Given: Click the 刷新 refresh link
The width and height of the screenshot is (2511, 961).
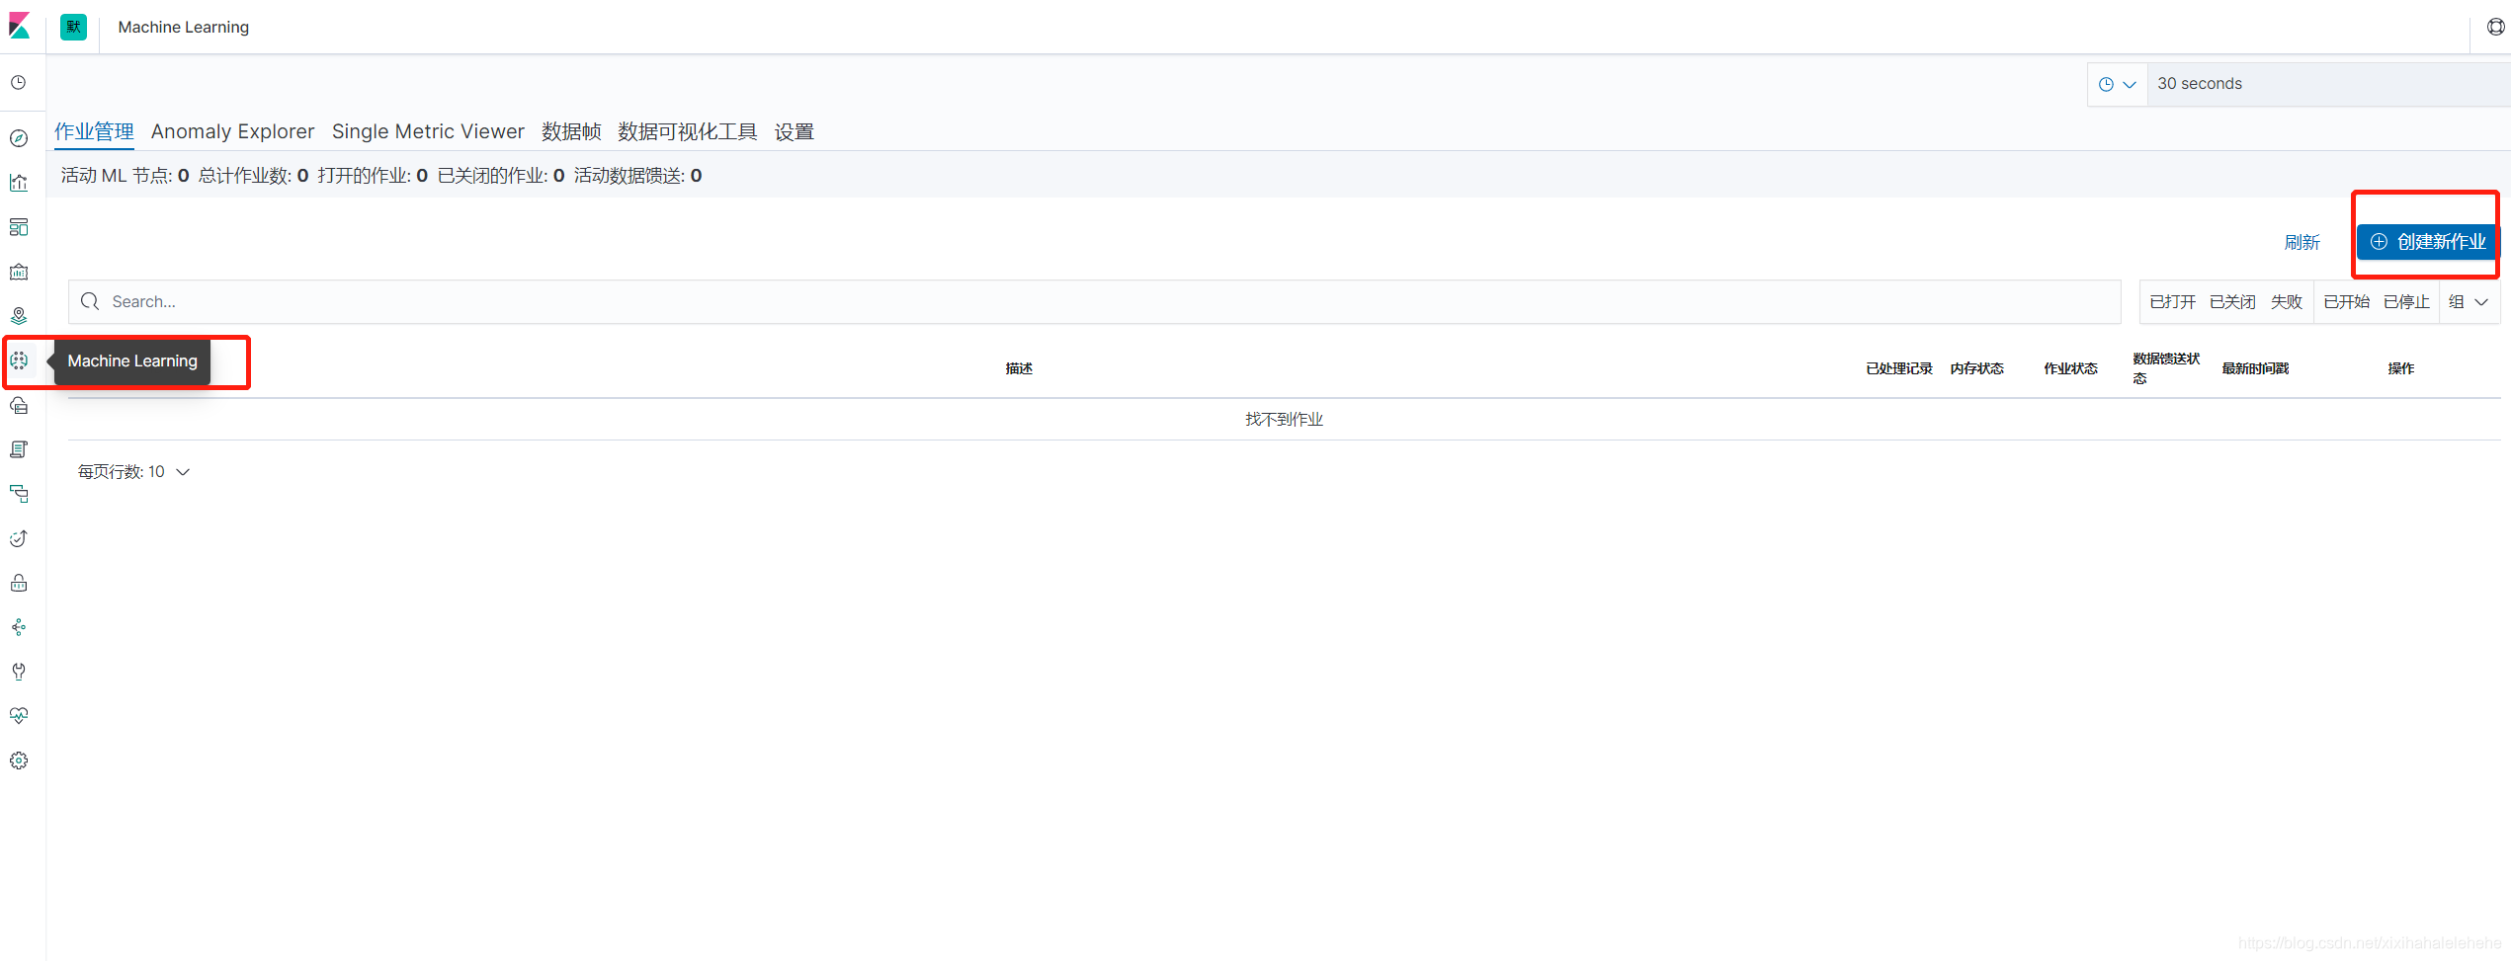Looking at the screenshot, I should click(2302, 242).
